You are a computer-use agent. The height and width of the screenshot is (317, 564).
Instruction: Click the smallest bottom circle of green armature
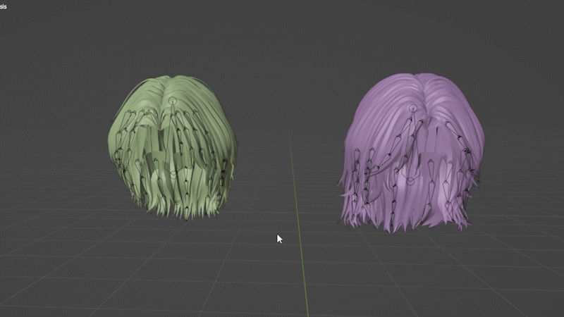click(x=177, y=203)
